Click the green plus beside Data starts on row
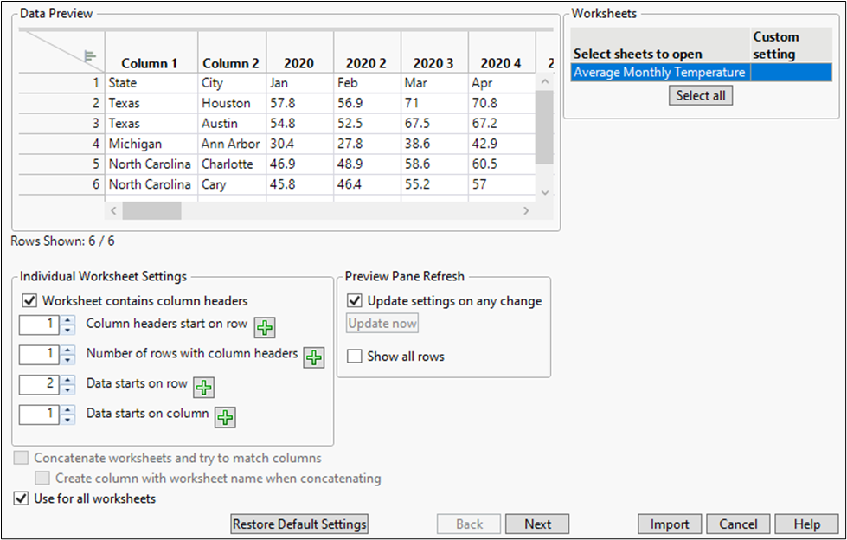Image resolution: width=847 pixels, height=540 pixels. 203,387
